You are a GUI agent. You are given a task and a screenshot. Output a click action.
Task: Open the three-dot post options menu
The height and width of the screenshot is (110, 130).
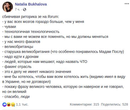(127, 4)
